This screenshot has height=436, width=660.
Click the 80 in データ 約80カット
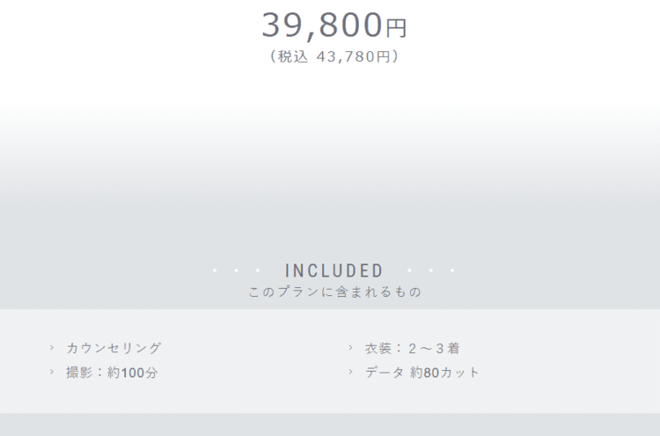click(x=431, y=373)
